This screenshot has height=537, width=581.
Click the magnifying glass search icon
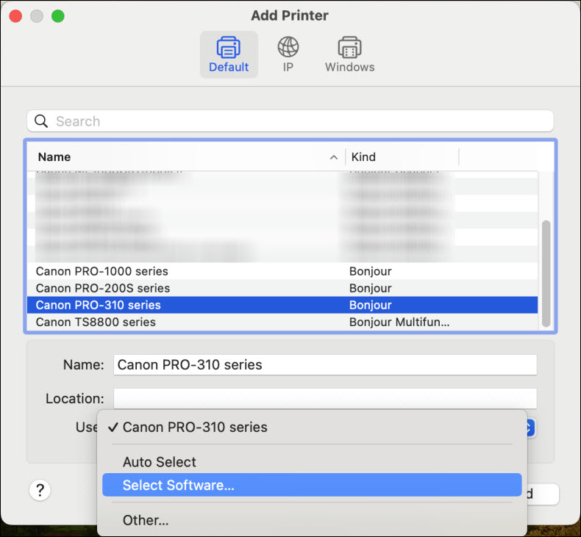coord(42,121)
